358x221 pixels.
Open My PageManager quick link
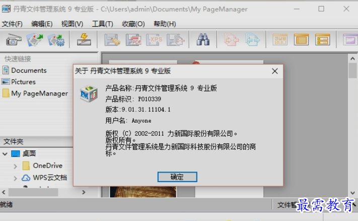pyautogui.click(x=35, y=93)
